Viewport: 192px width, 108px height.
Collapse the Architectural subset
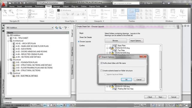coord(8,41)
